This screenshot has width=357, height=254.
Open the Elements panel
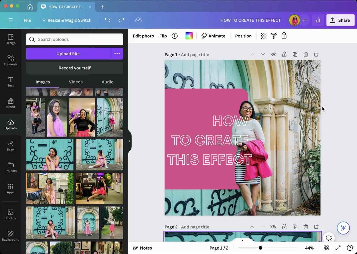point(11,60)
